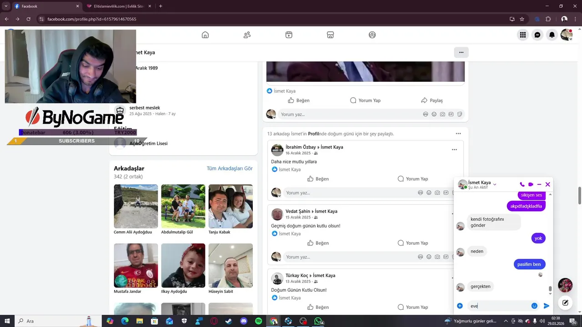The height and width of the screenshot is (327, 582).
Task: Open Windows Start menu
Action: (x=7, y=321)
